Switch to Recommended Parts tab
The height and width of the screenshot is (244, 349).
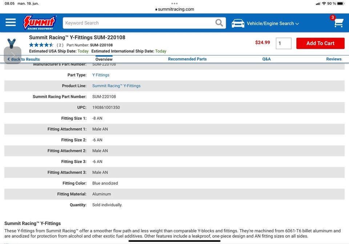click(188, 59)
